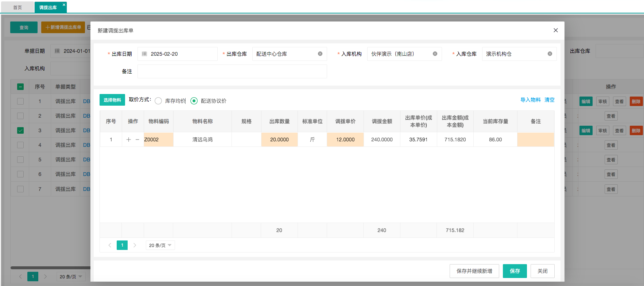
Task: Close the 调拨出库 tab using its X icon
Action: [x=64, y=5]
